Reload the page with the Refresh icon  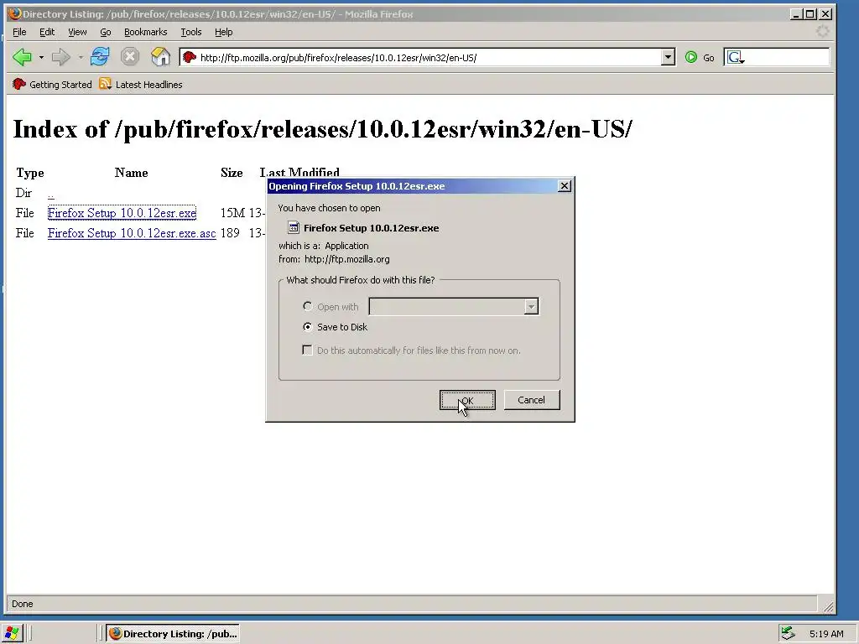pos(100,56)
